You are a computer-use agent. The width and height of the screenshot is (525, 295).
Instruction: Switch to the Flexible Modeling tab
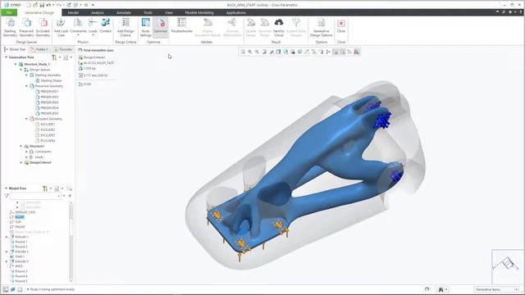199,13
